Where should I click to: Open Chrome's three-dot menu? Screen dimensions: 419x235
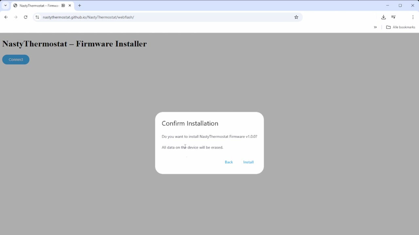(x=413, y=17)
